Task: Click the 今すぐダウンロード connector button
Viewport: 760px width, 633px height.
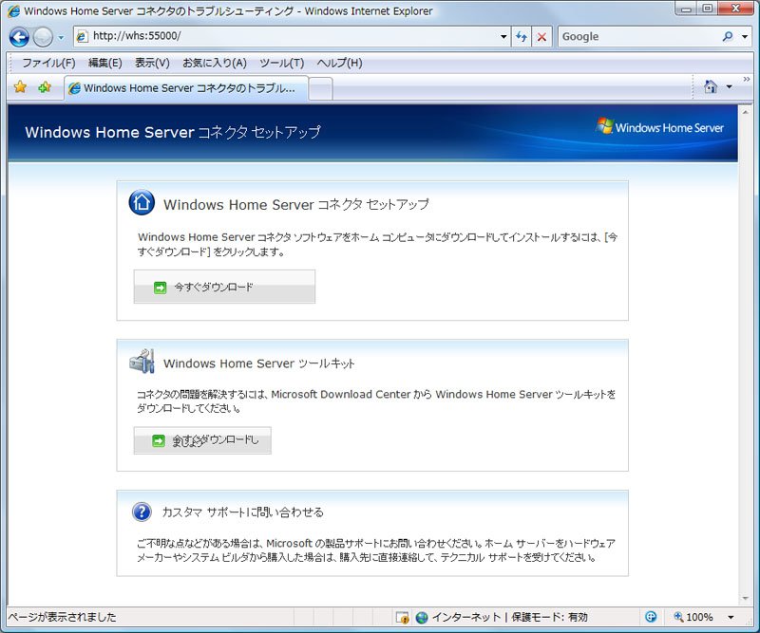Action: pos(224,287)
